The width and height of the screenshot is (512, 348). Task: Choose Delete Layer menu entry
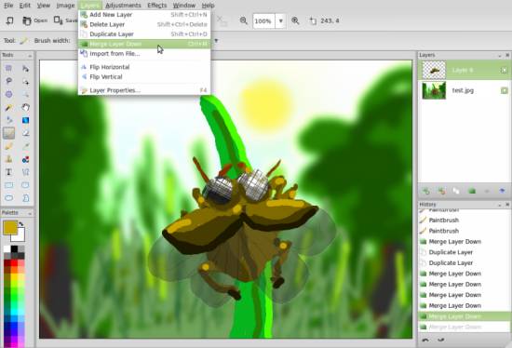click(x=144, y=24)
